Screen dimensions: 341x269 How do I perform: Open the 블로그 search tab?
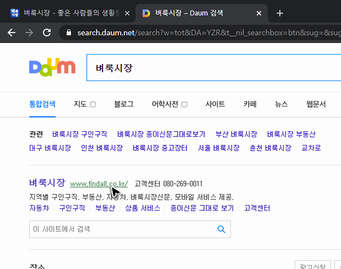(124, 104)
